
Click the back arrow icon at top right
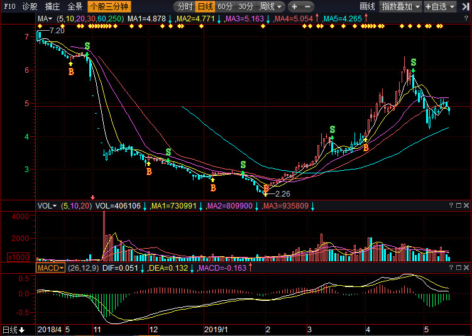coord(466,6)
